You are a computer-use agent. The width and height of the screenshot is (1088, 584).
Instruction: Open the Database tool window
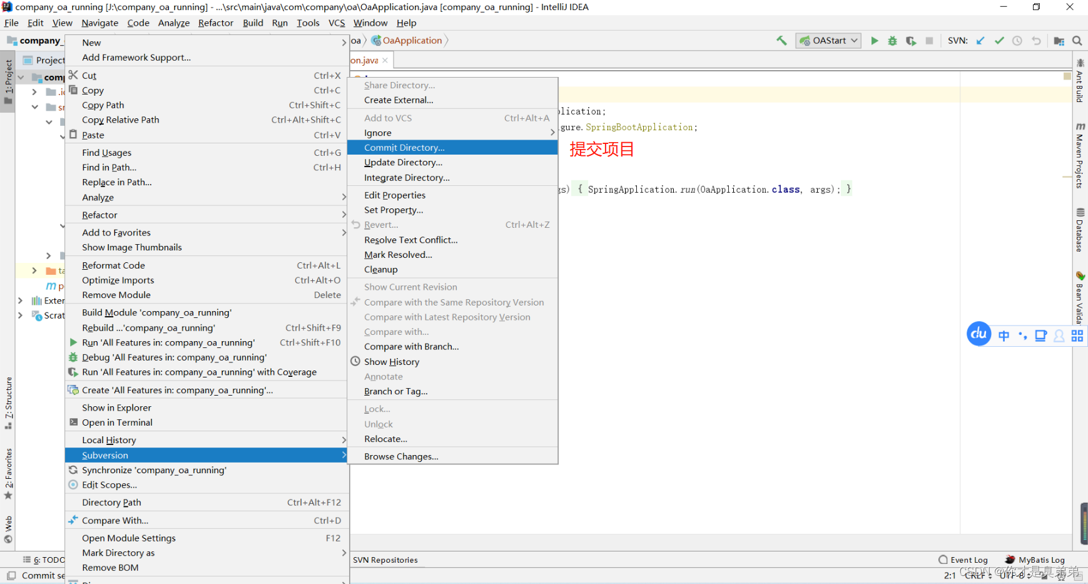point(1080,230)
